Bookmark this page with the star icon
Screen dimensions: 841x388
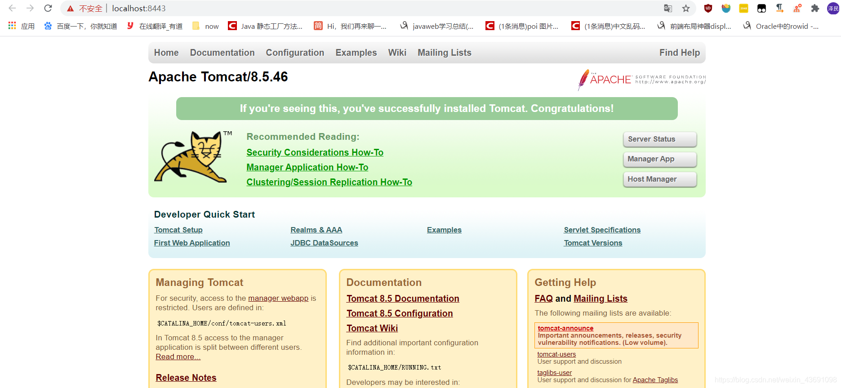click(x=686, y=8)
